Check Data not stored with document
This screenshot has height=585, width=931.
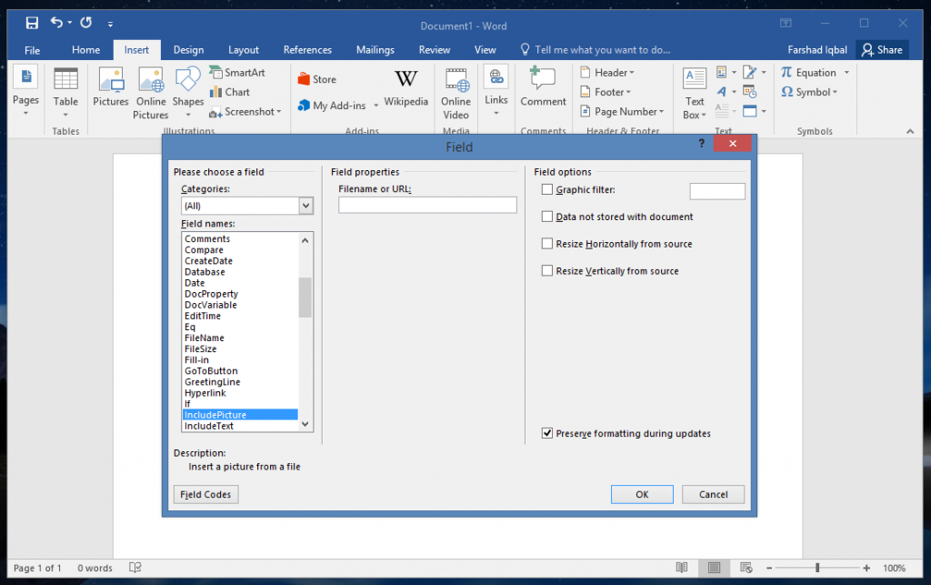coord(546,217)
